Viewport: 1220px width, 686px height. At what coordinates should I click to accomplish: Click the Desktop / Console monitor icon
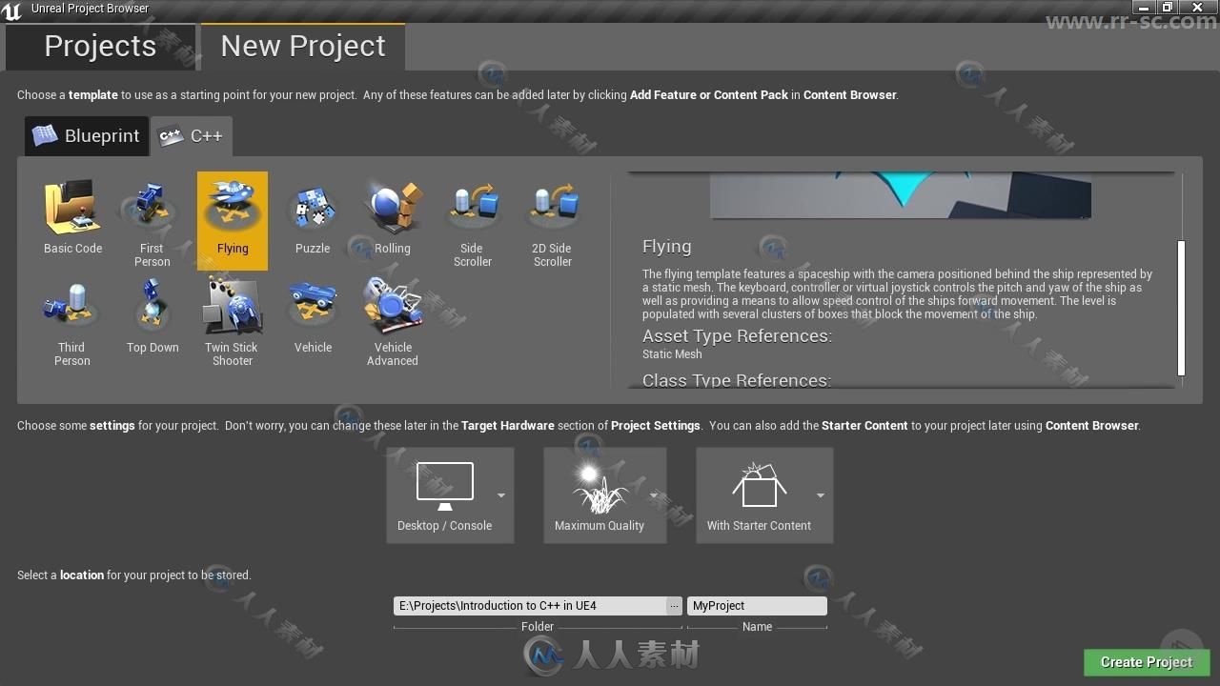click(445, 486)
